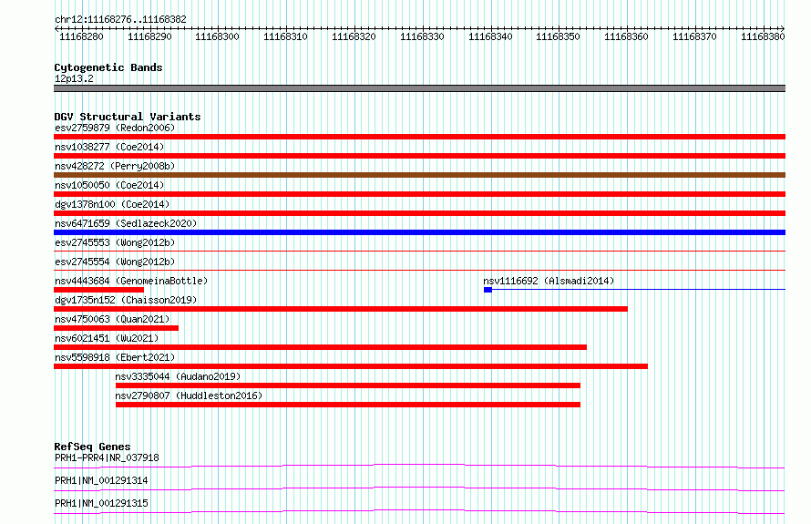Screen dimensions: 811x524
Task: Click the esv2759879 (Redon2006) red variant bar
Action: pyautogui.click(x=419, y=137)
